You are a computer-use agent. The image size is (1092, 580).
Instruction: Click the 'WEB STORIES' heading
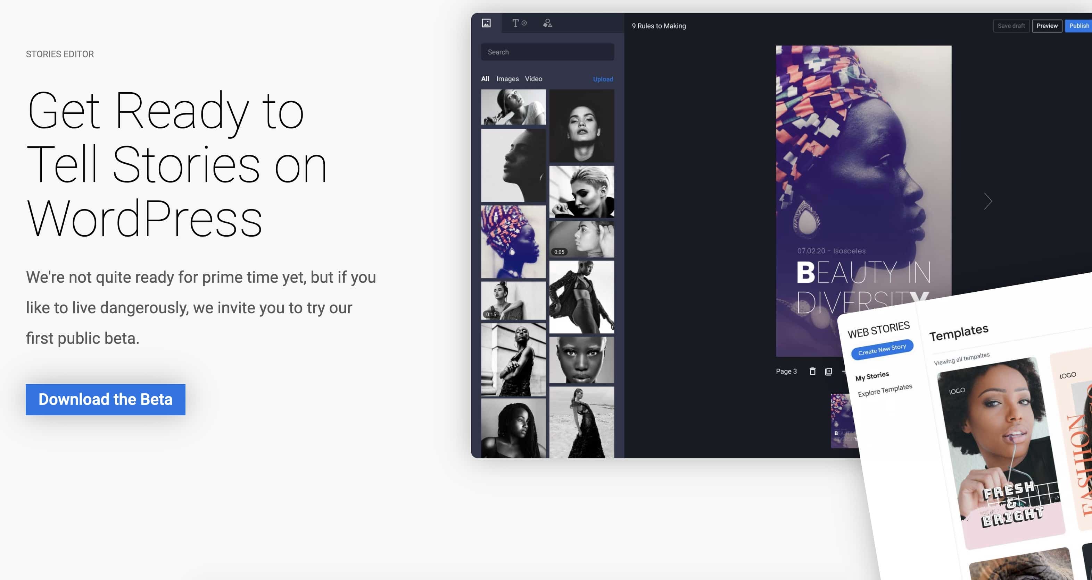878,330
